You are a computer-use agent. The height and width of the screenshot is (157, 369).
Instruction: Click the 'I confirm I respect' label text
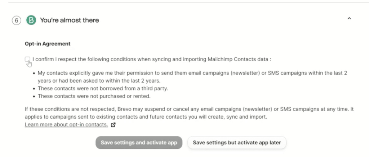pyautogui.click(x=152, y=59)
